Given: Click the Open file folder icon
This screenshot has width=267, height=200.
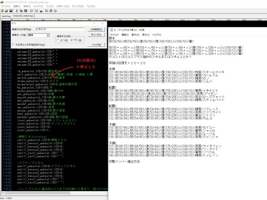Looking at the screenshot, I should point(7,11).
